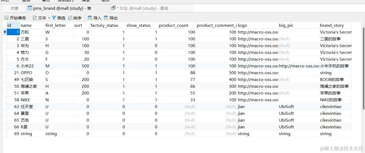Click the big_pic column header

pos(299,25)
